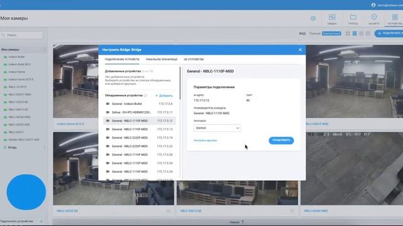Select General NBLC-1110F-MSD at 172.17.0.12
Viewport: 403px width, 226px height.
pos(140,121)
